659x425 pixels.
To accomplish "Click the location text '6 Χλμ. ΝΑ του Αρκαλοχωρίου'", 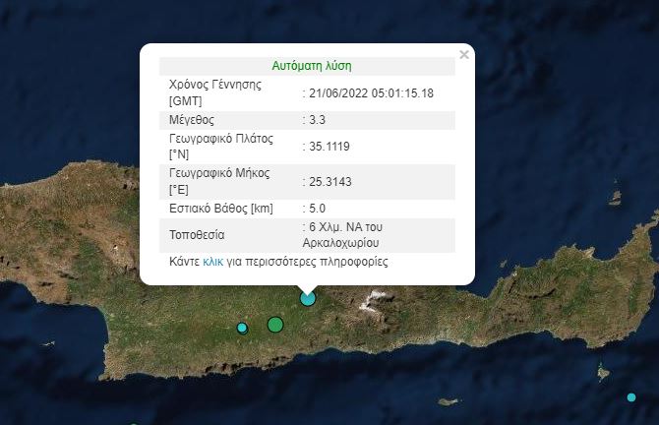I will coord(354,234).
